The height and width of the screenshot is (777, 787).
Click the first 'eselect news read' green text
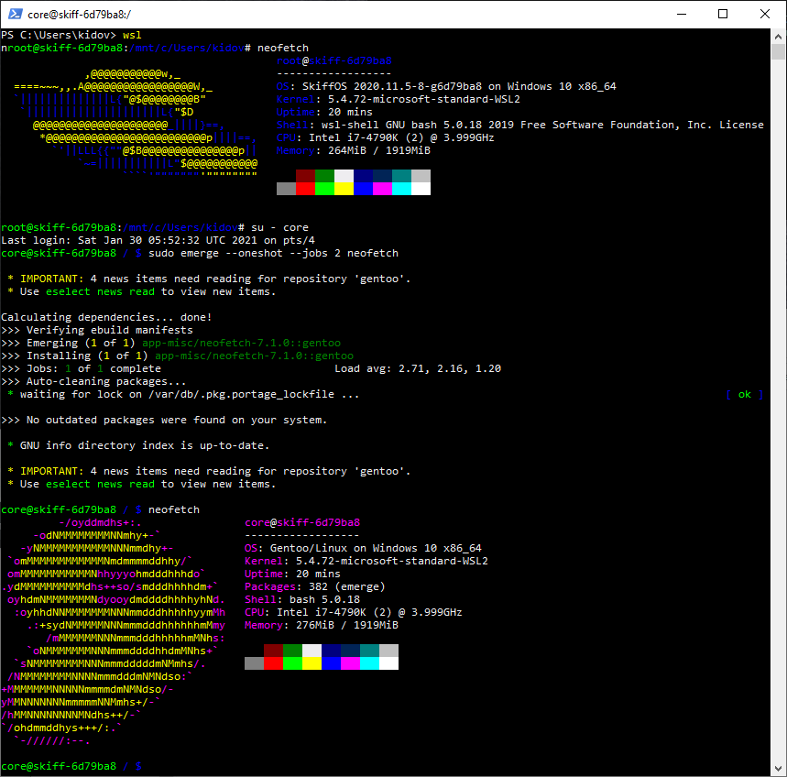click(x=101, y=291)
